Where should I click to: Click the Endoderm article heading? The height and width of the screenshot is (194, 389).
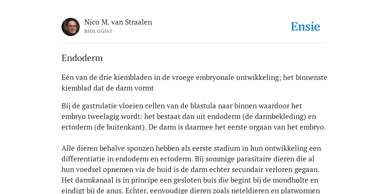click(x=82, y=58)
